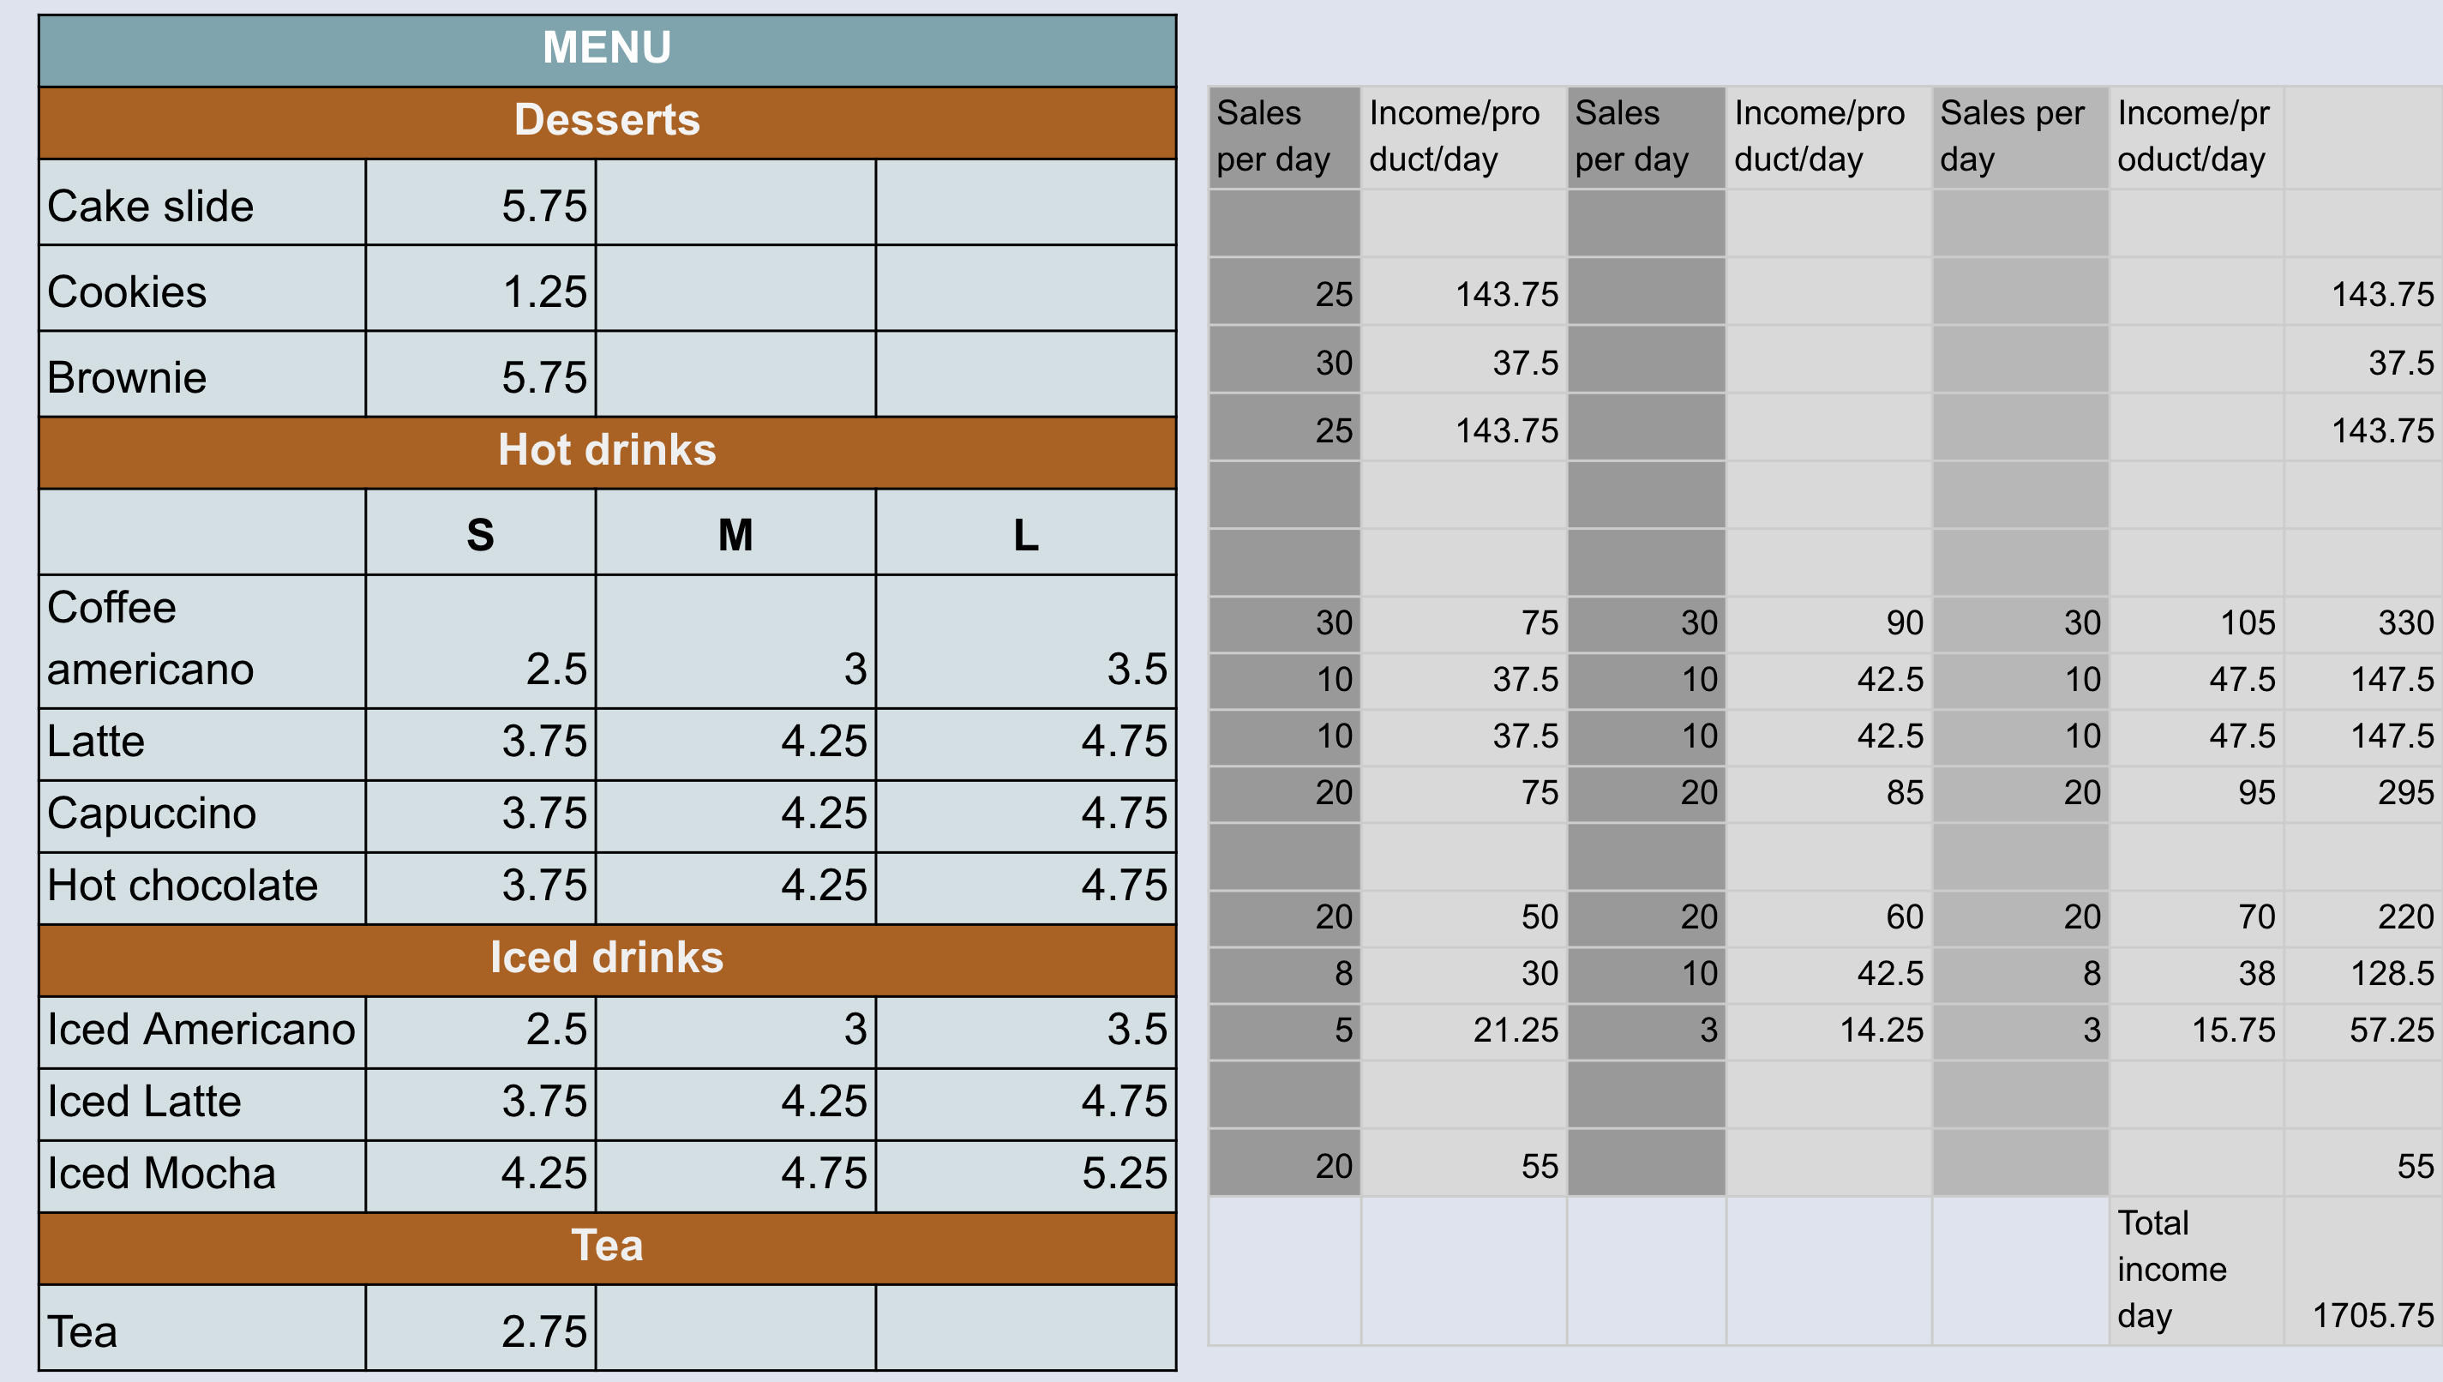Click the Iced drinks section header
This screenshot has width=2443, height=1382.
[607, 958]
